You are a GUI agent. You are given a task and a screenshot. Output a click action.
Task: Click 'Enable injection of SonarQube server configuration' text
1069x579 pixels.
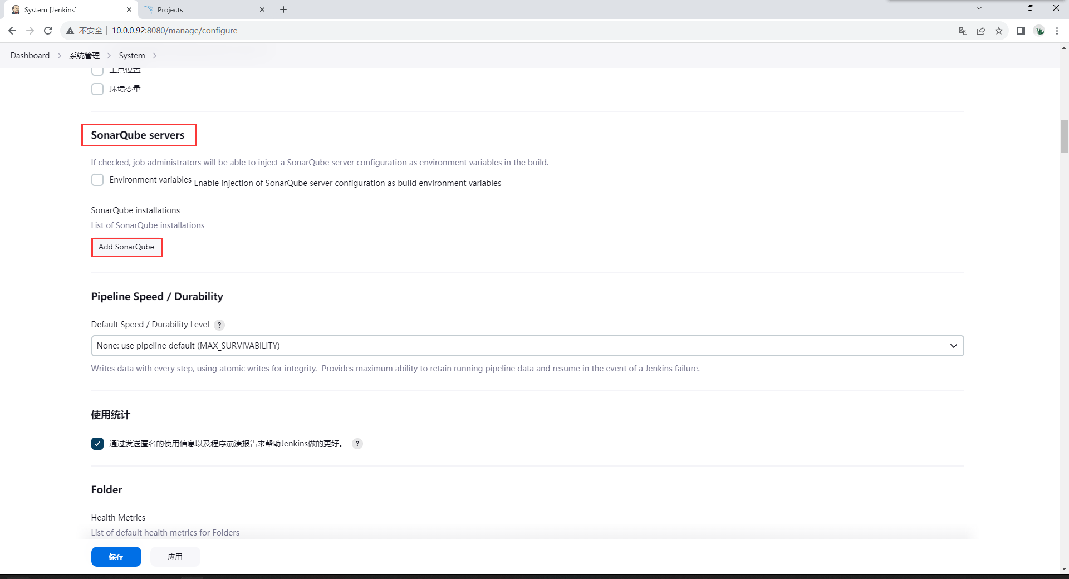click(347, 183)
